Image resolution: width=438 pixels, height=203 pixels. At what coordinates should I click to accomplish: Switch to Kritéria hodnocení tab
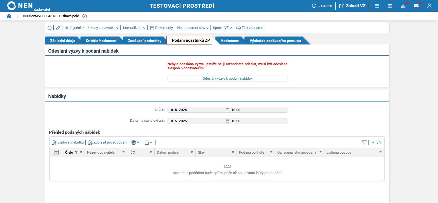point(102,41)
